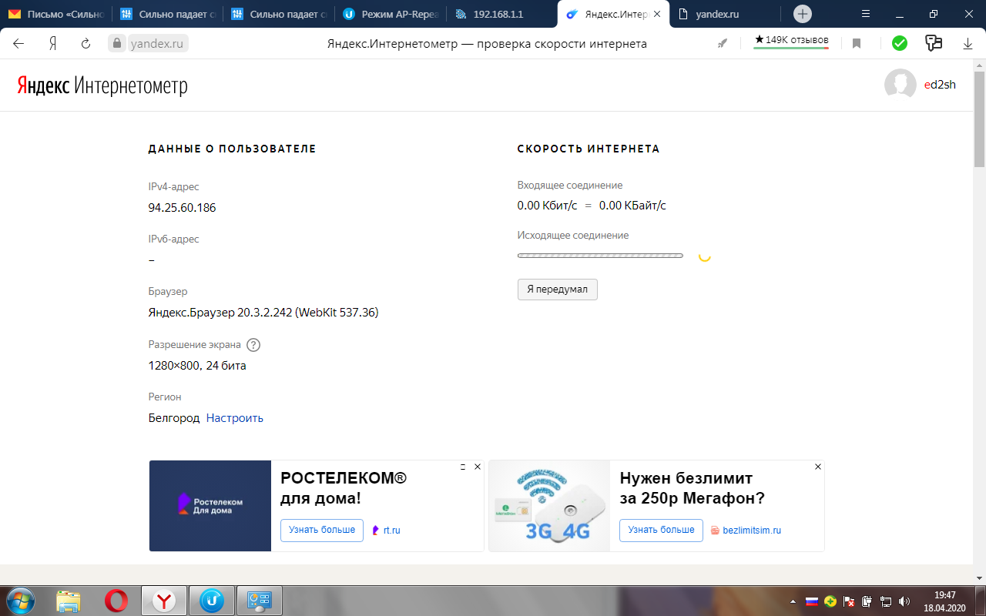Launch Opera from the taskbar
Screen dimensions: 986x616
(x=116, y=600)
